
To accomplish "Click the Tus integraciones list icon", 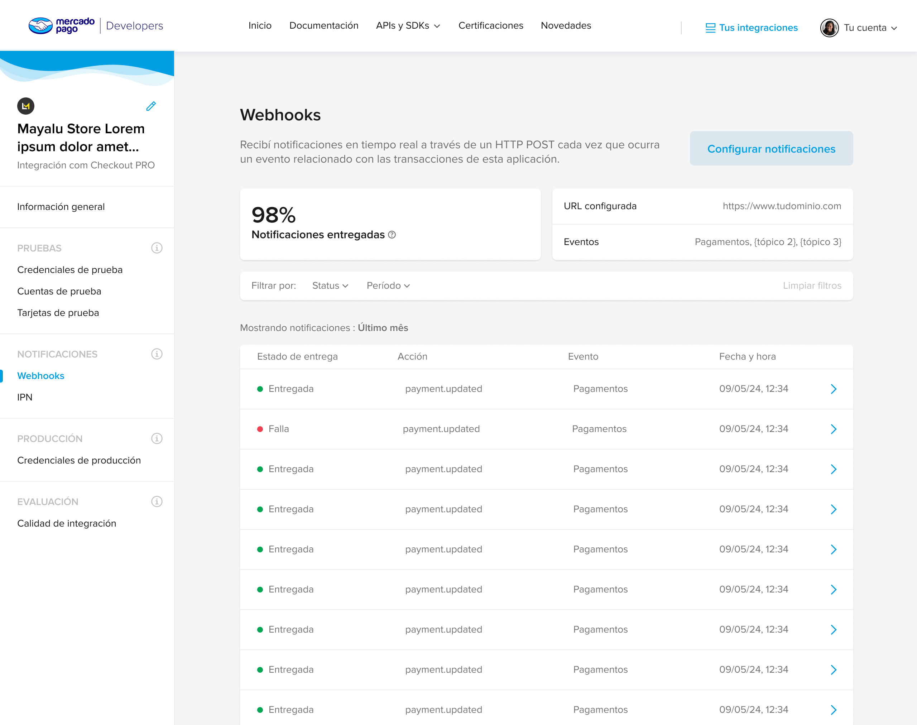I will (x=710, y=28).
